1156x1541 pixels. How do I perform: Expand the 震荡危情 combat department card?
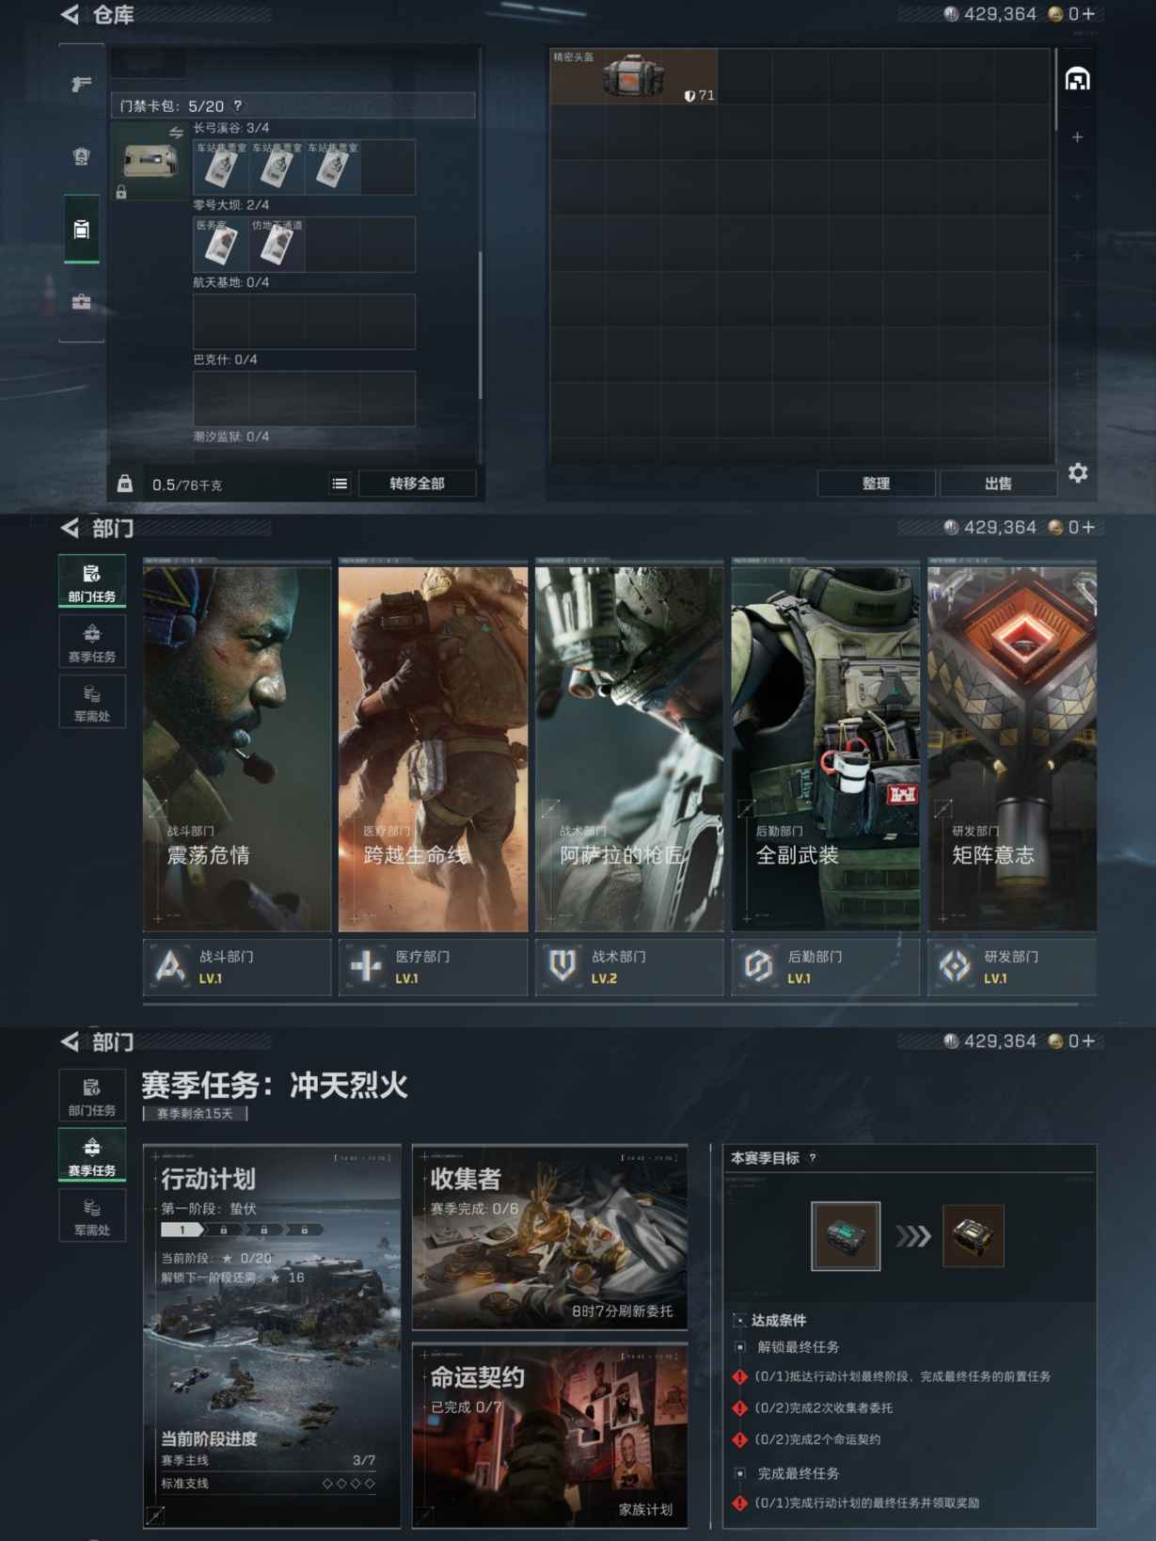[157, 808]
